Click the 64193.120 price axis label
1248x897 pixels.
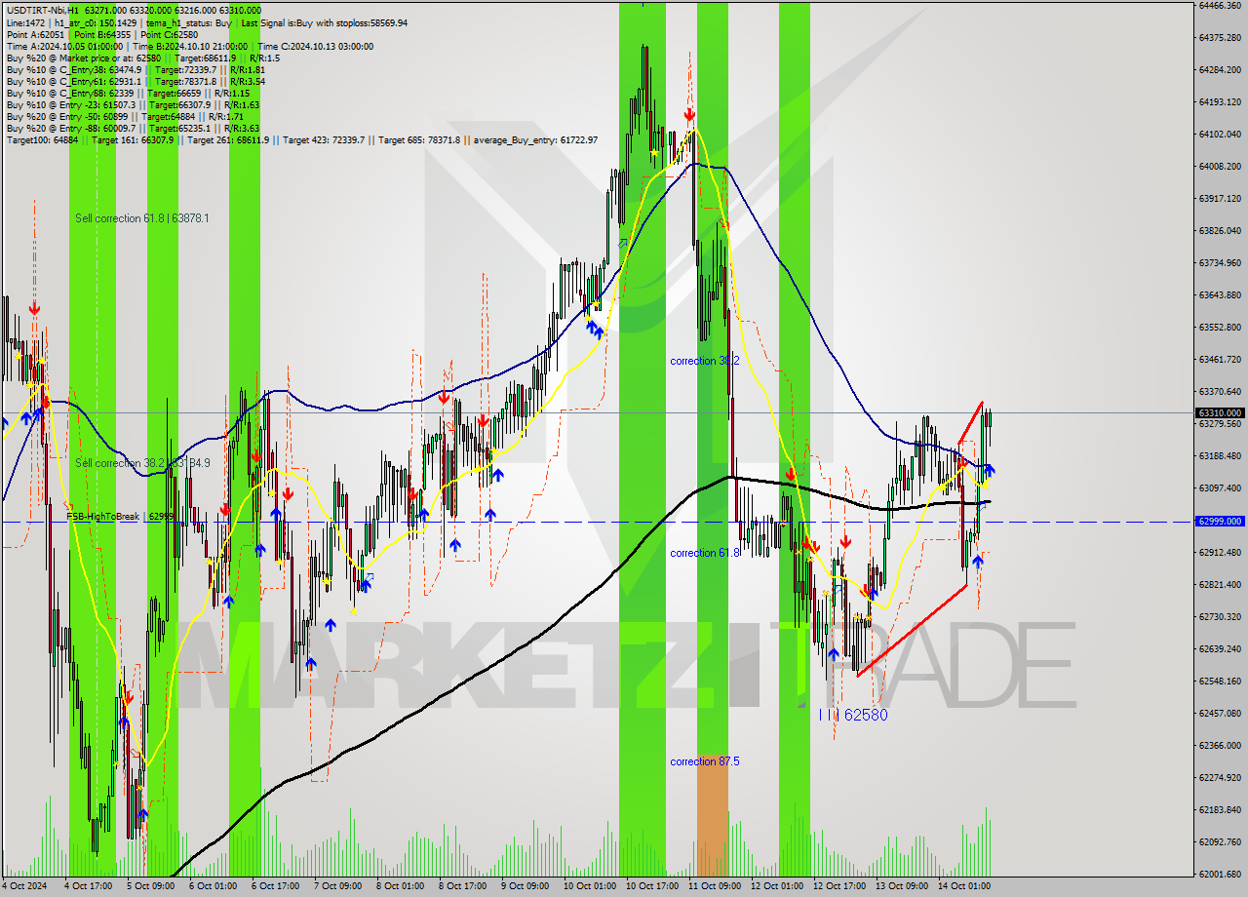[1219, 101]
